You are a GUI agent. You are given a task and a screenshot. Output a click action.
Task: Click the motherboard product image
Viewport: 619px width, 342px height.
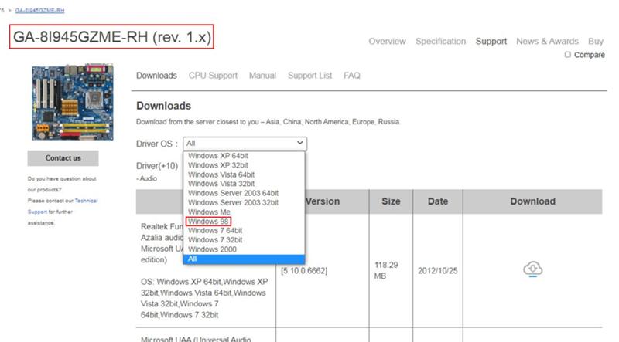point(72,102)
